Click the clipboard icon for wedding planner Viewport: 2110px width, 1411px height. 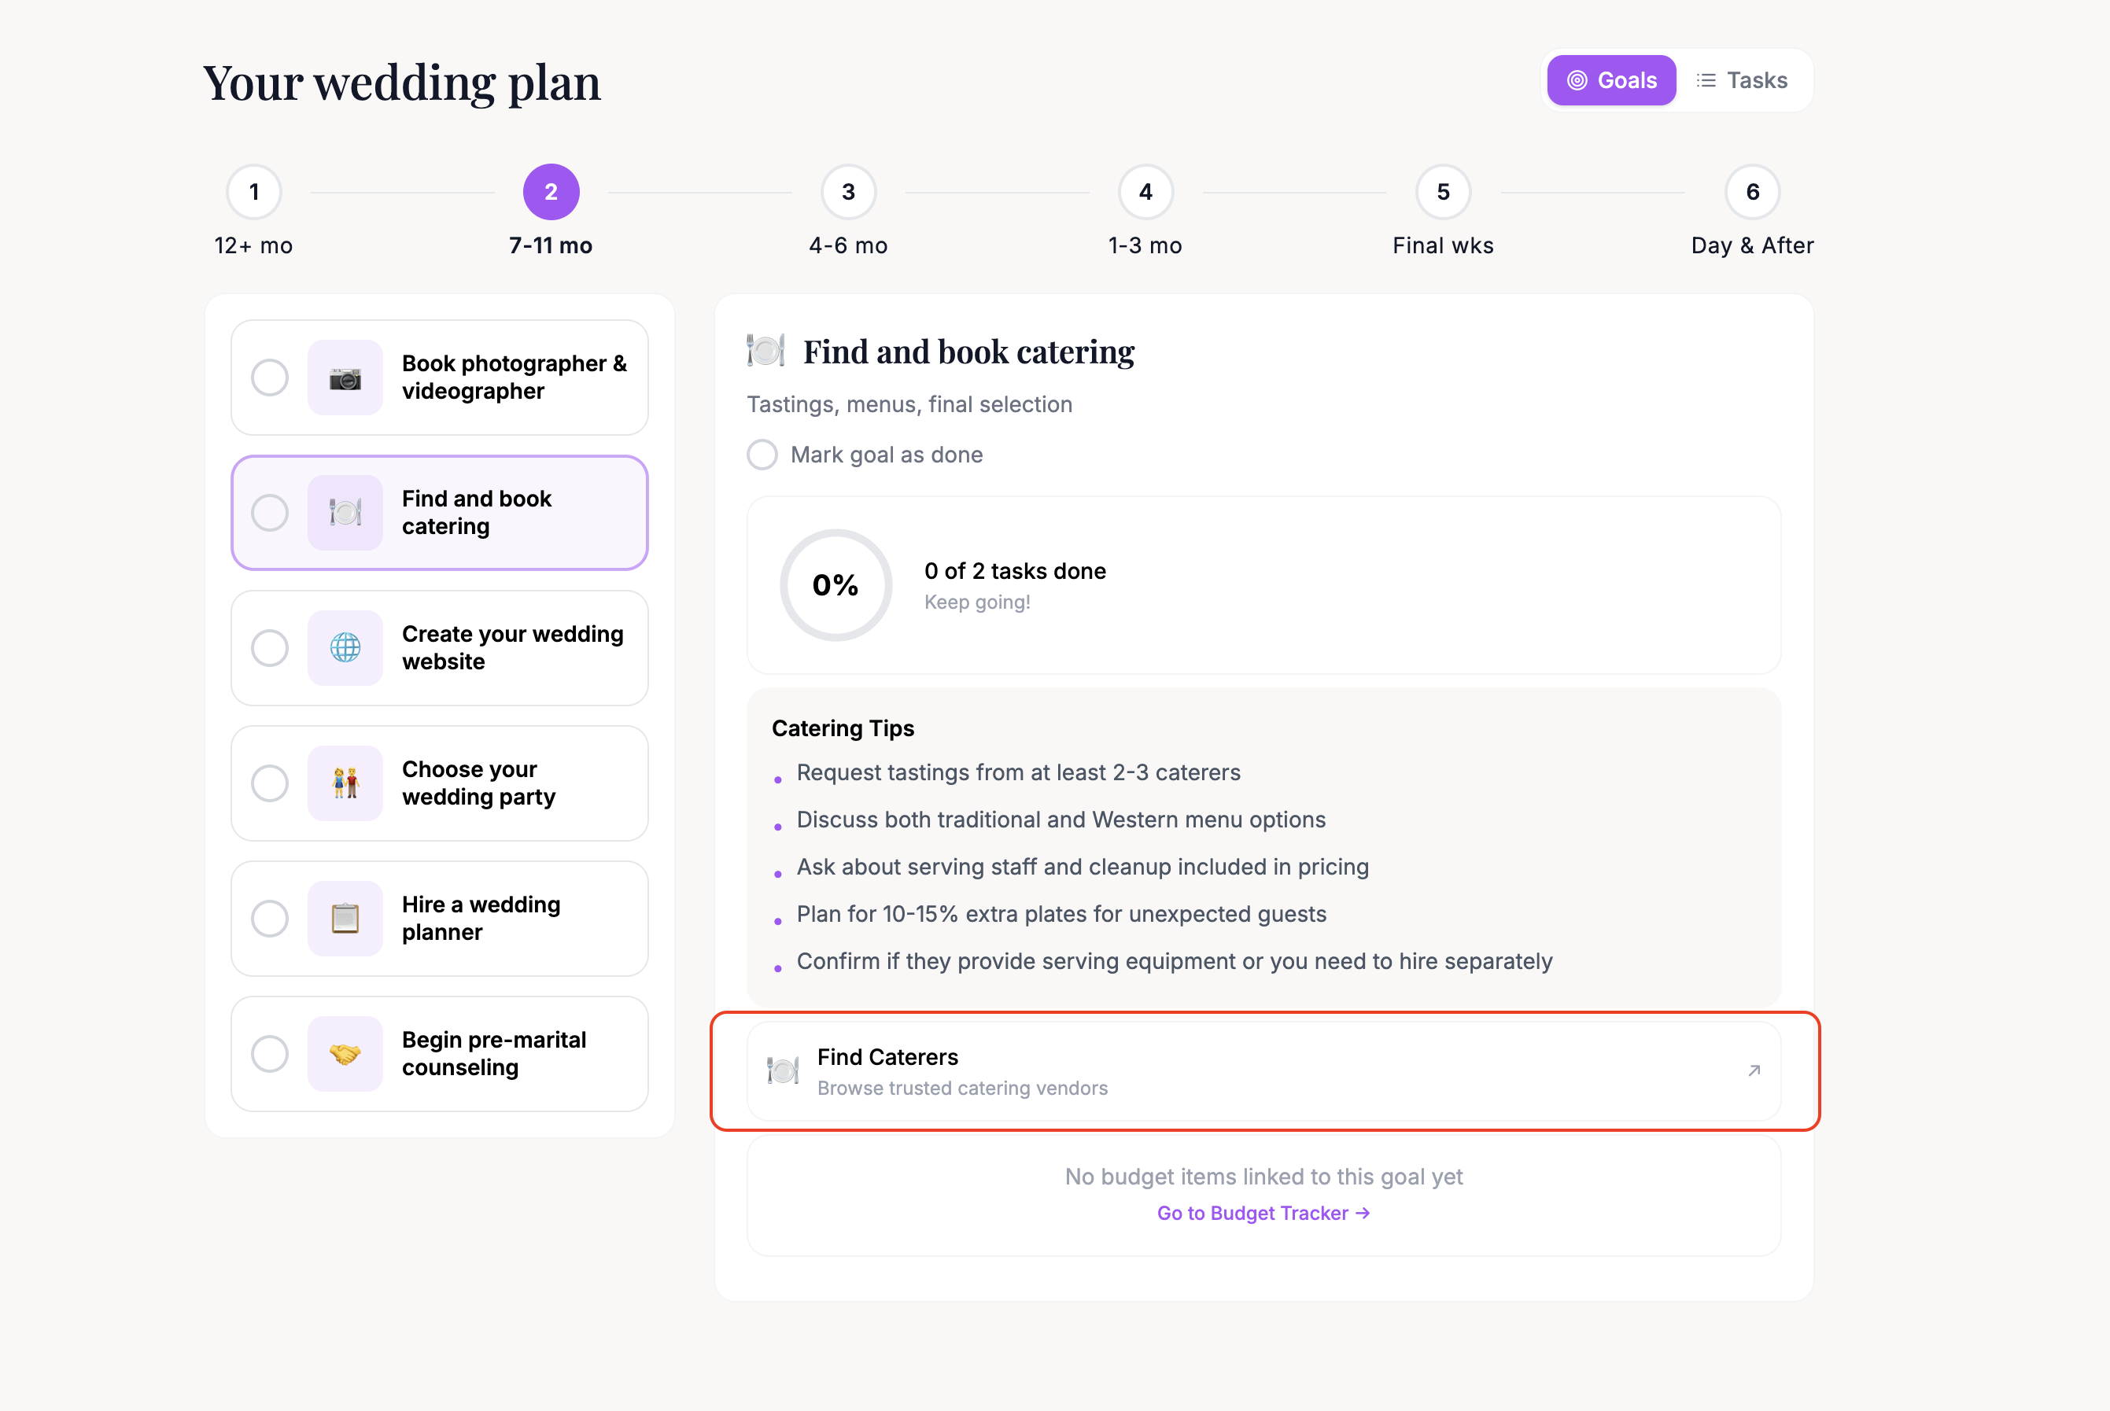pyautogui.click(x=345, y=919)
